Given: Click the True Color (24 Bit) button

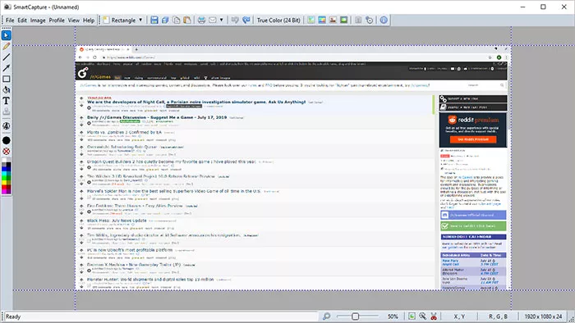Looking at the screenshot, I should (x=278, y=20).
